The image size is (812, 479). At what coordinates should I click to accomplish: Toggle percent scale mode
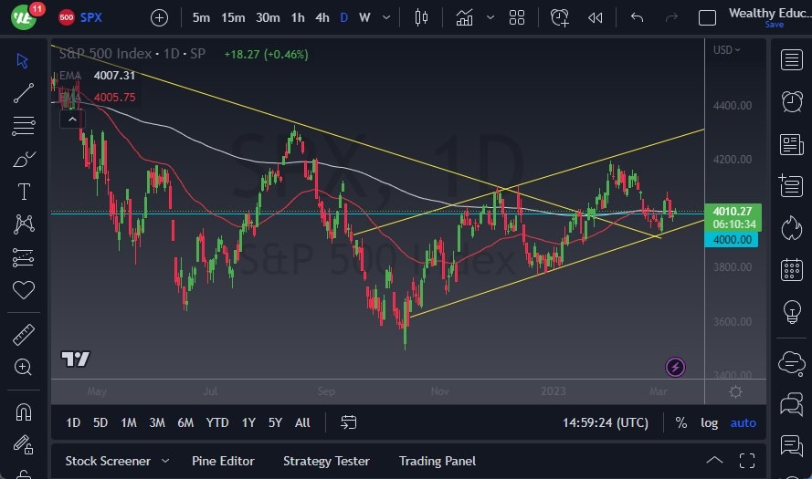pos(681,422)
